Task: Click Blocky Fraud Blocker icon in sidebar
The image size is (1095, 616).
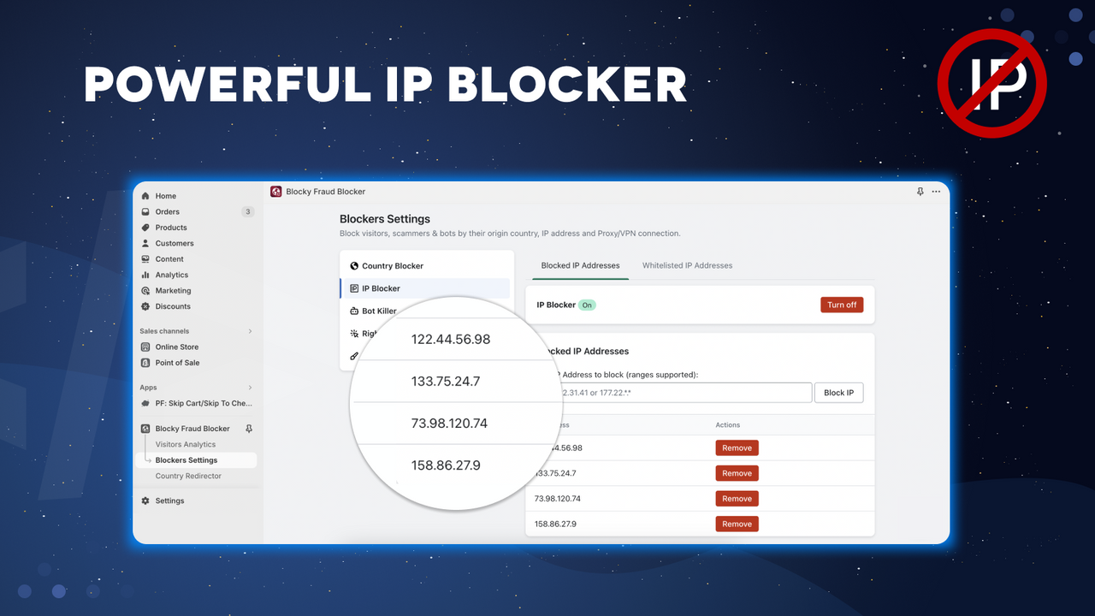Action: (145, 429)
